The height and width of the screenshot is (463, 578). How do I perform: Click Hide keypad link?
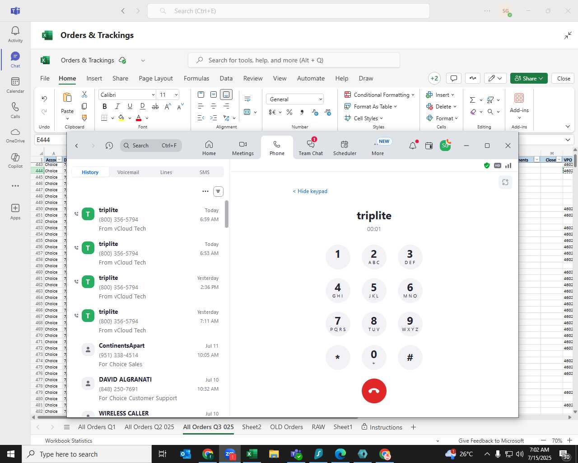pos(310,191)
